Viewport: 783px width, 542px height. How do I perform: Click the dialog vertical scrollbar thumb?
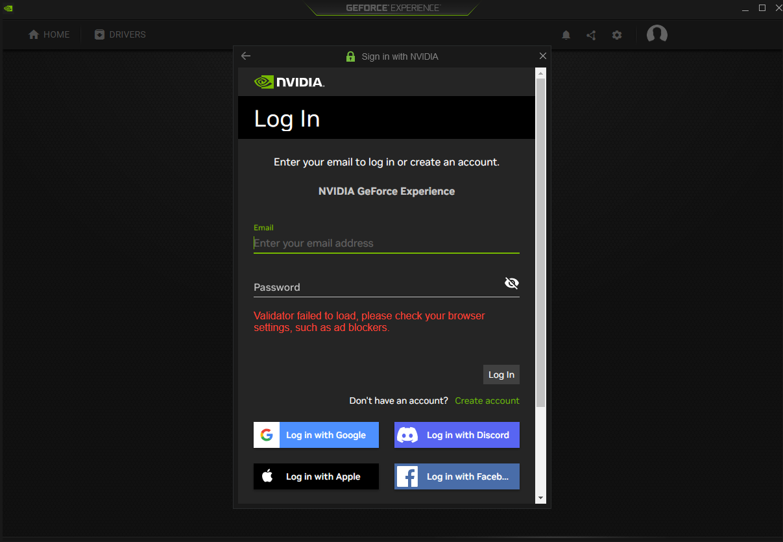point(540,243)
